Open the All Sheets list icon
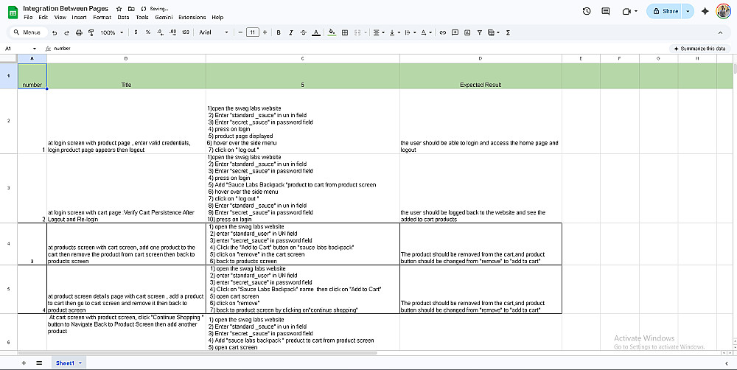Viewport: 737px width, 370px height. coord(40,363)
